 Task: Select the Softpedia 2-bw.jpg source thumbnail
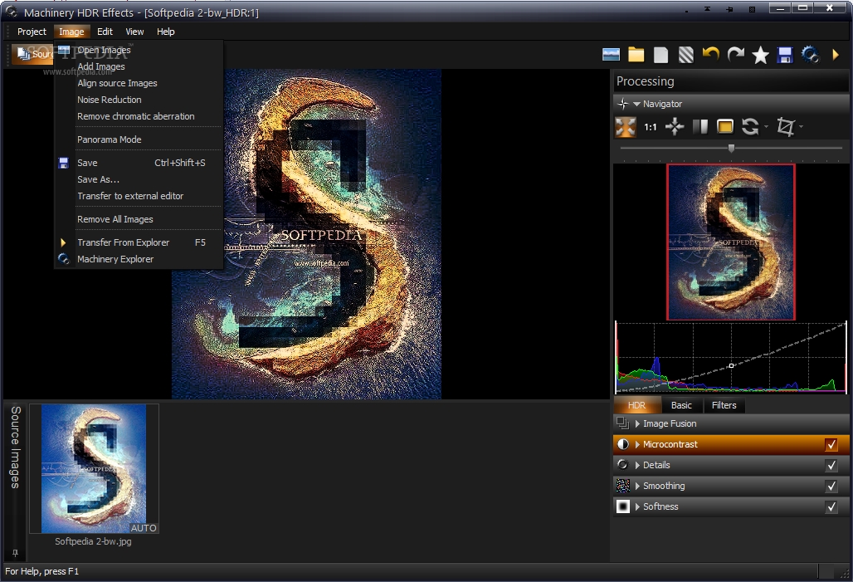point(94,468)
